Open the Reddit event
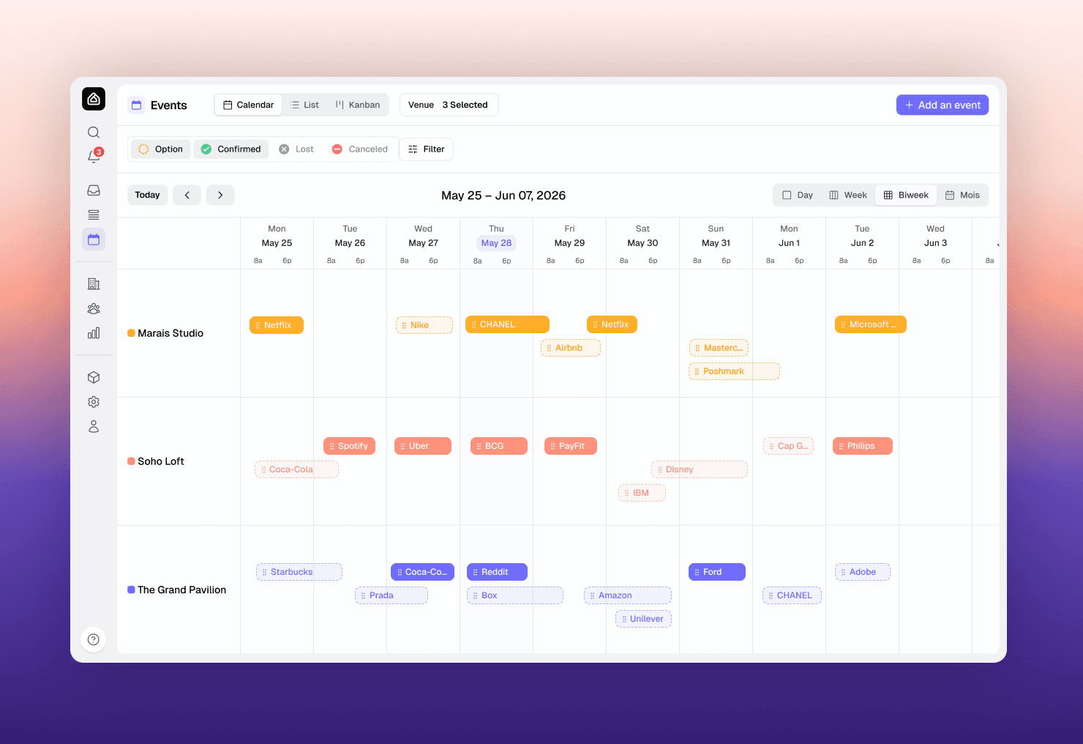Screen dimensions: 1083x744 497,572
